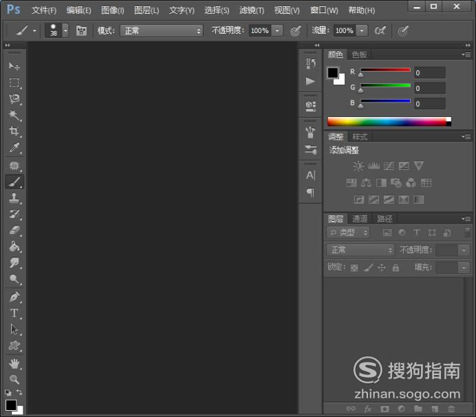Reset default foreground and background colors
This screenshot has height=417, width=476.
point(8,392)
